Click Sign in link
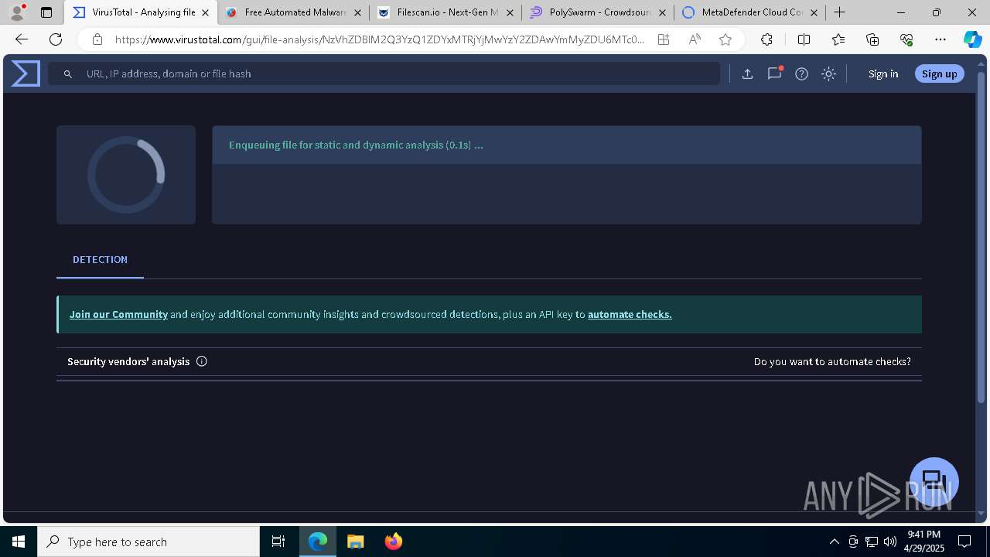 coord(883,73)
